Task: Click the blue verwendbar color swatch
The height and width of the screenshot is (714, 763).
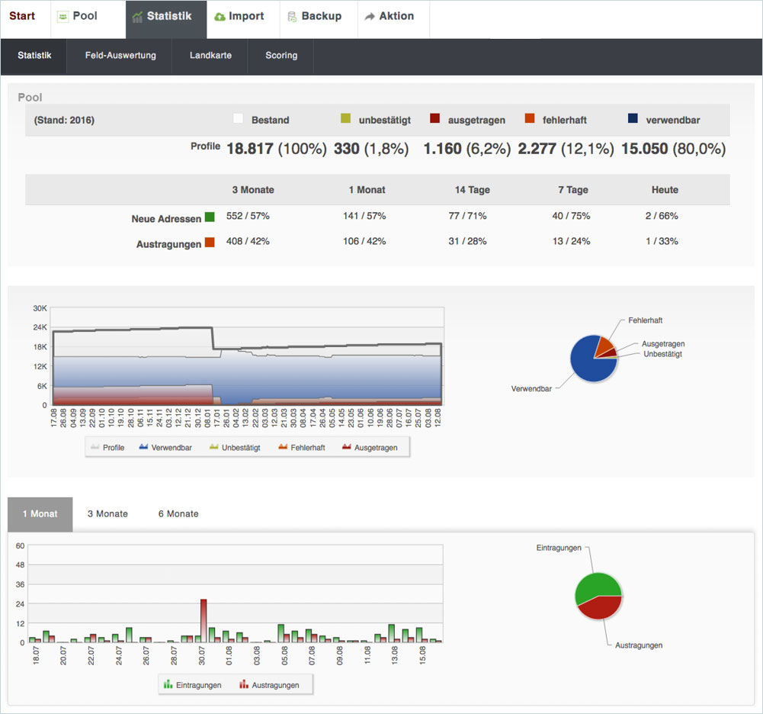Action: click(x=633, y=119)
